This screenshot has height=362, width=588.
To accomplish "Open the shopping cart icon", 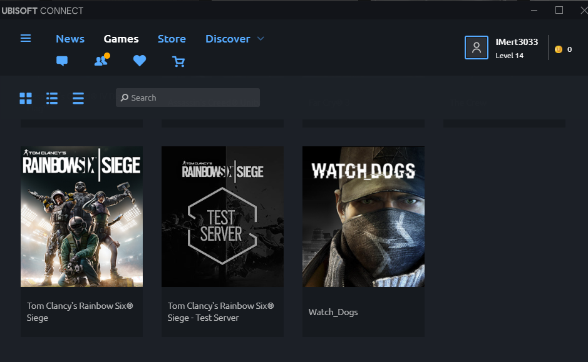I will click(x=178, y=61).
